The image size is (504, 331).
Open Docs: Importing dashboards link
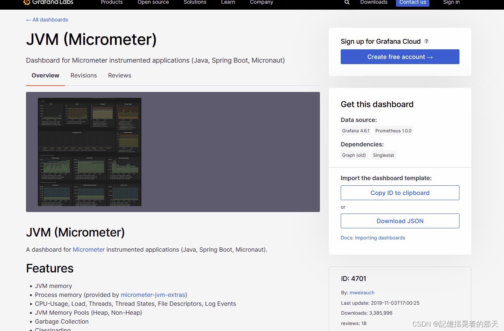[373, 238]
